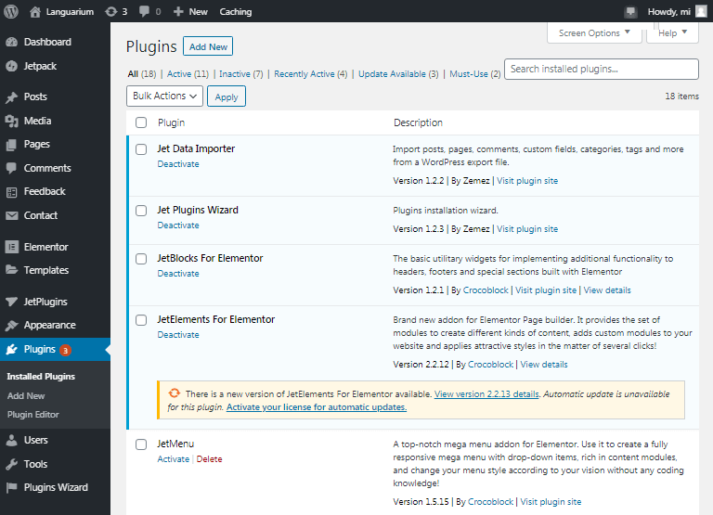The width and height of the screenshot is (713, 515).
Task: Show plugins with Update Available
Action: pos(392,74)
